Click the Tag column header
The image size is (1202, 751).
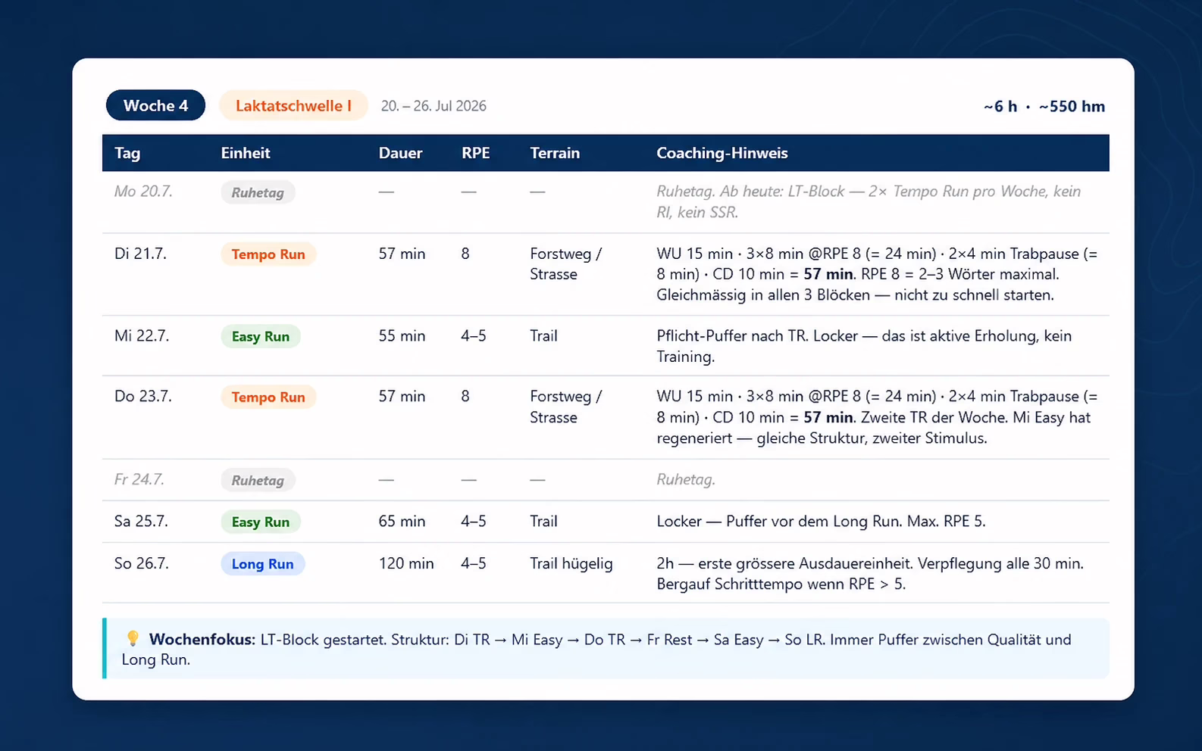pyautogui.click(x=127, y=153)
